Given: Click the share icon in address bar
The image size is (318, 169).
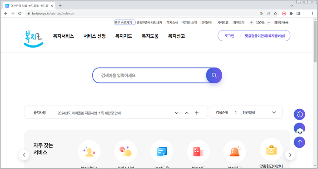Looking at the screenshot, I should pyautogui.click(x=268, y=13).
